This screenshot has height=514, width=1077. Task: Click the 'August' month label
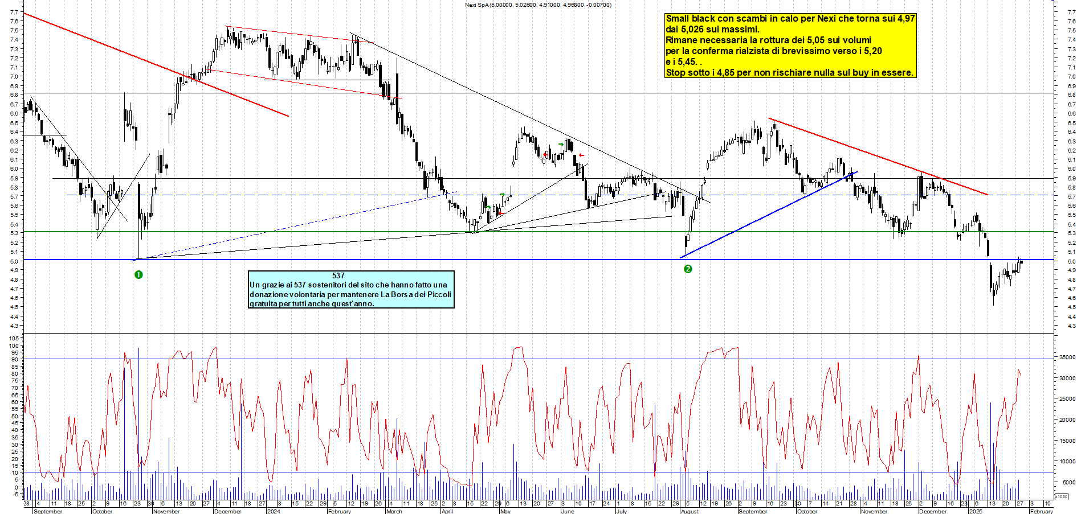[x=690, y=511]
